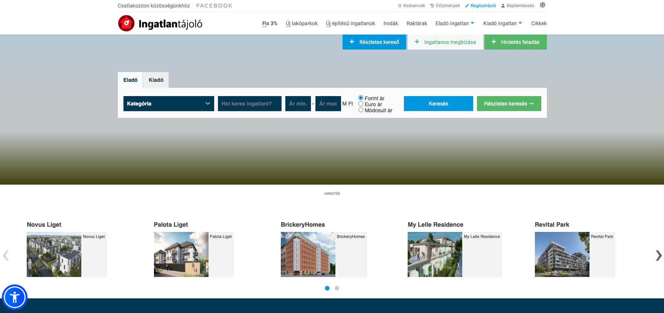Switch to the Kiadó tab
Viewport: 664px width, 313px height.
pos(156,80)
